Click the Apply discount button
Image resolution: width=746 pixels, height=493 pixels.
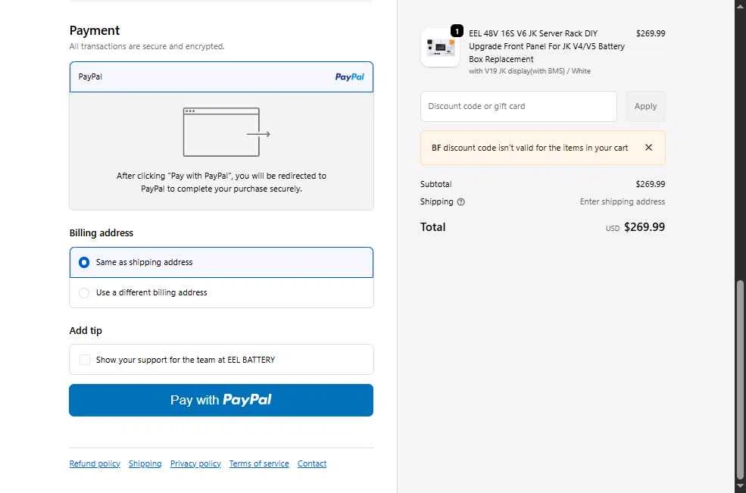pyautogui.click(x=645, y=106)
